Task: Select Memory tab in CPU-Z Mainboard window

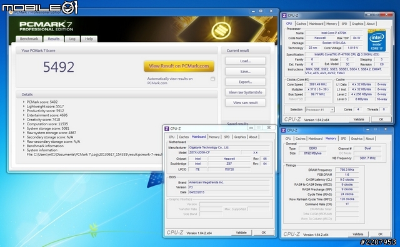Action: 214,137
